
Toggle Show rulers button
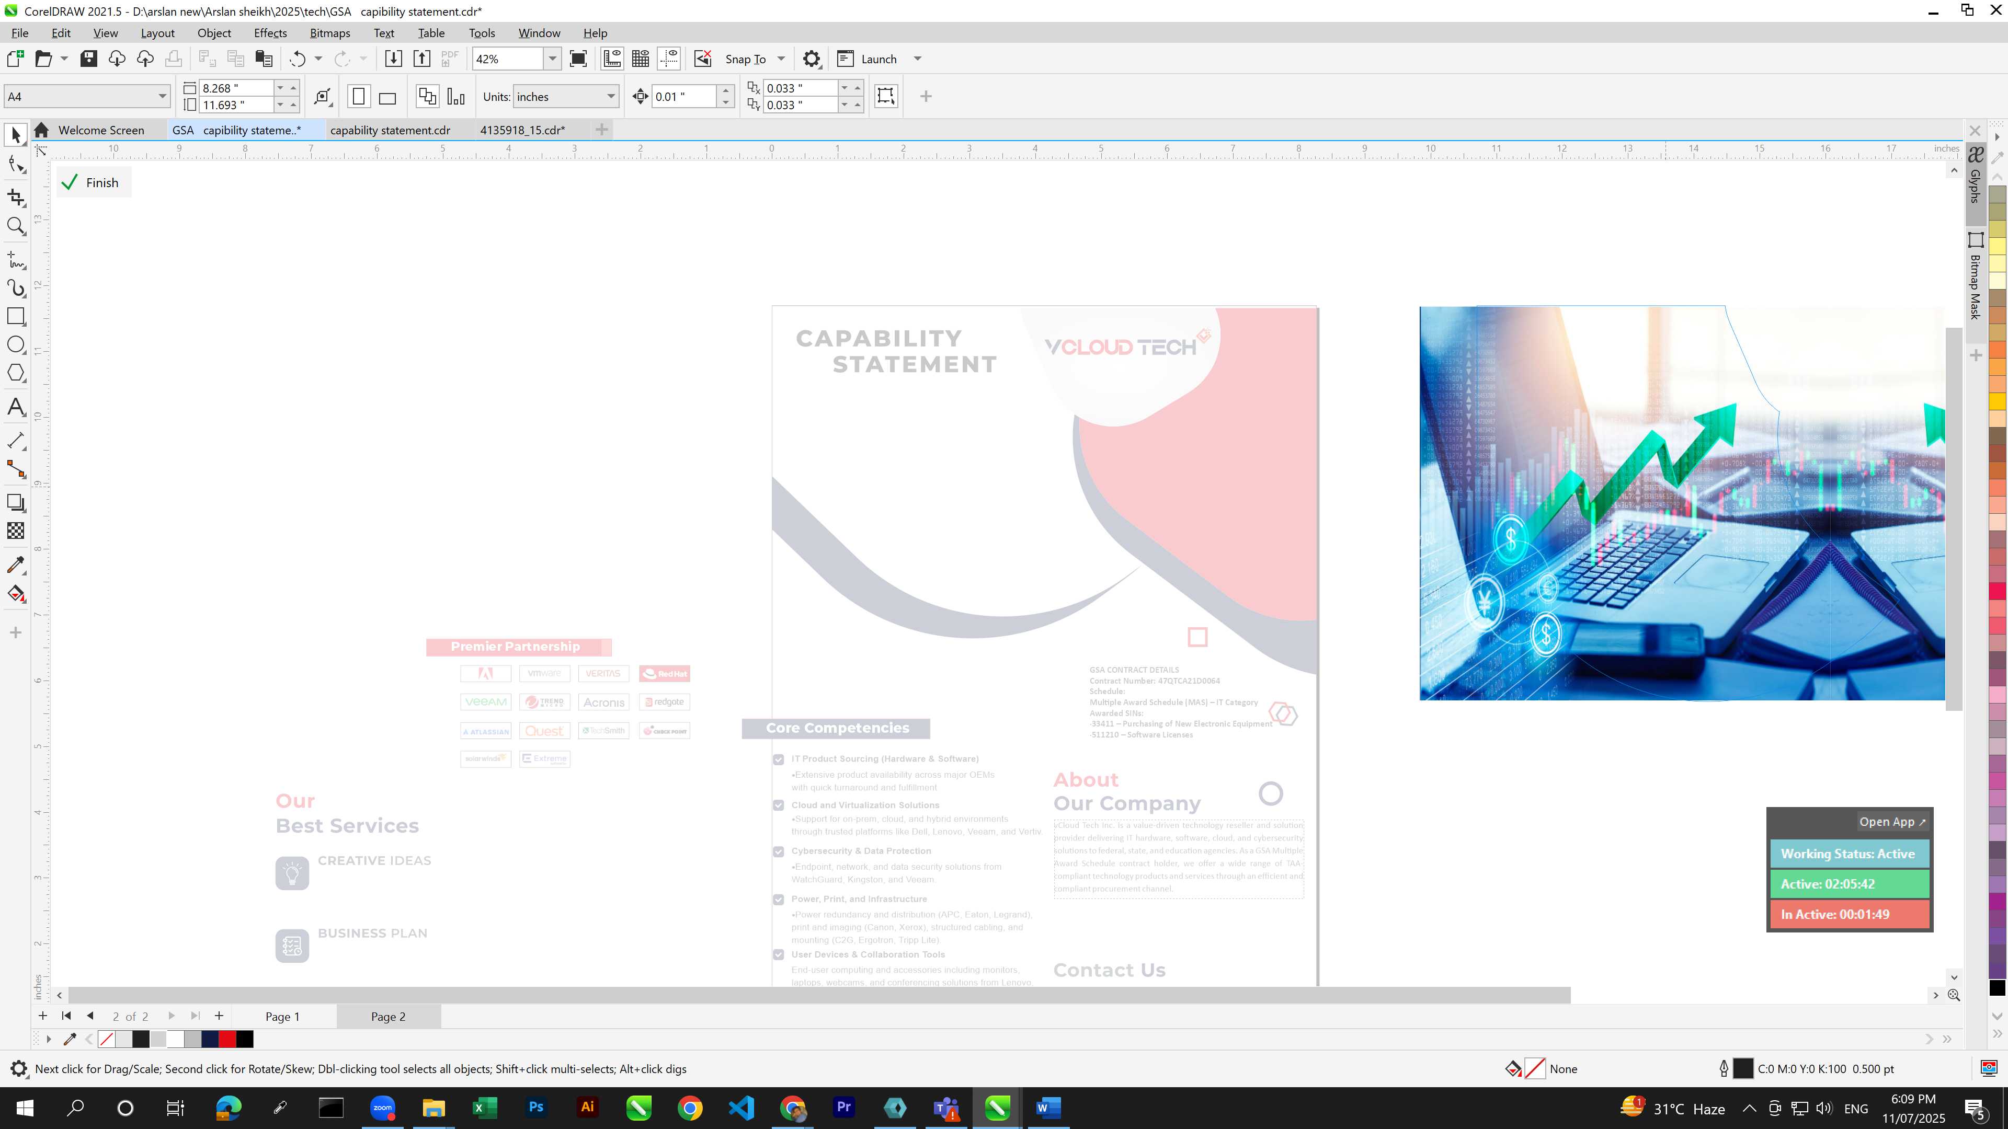click(612, 59)
